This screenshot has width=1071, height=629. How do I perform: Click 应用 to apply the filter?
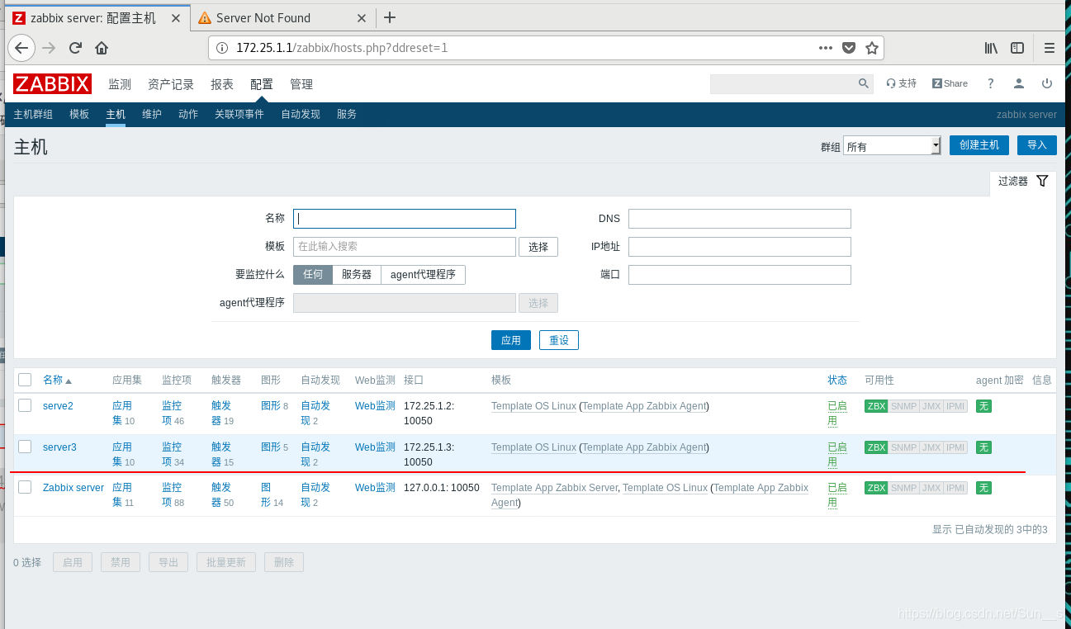[511, 340]
